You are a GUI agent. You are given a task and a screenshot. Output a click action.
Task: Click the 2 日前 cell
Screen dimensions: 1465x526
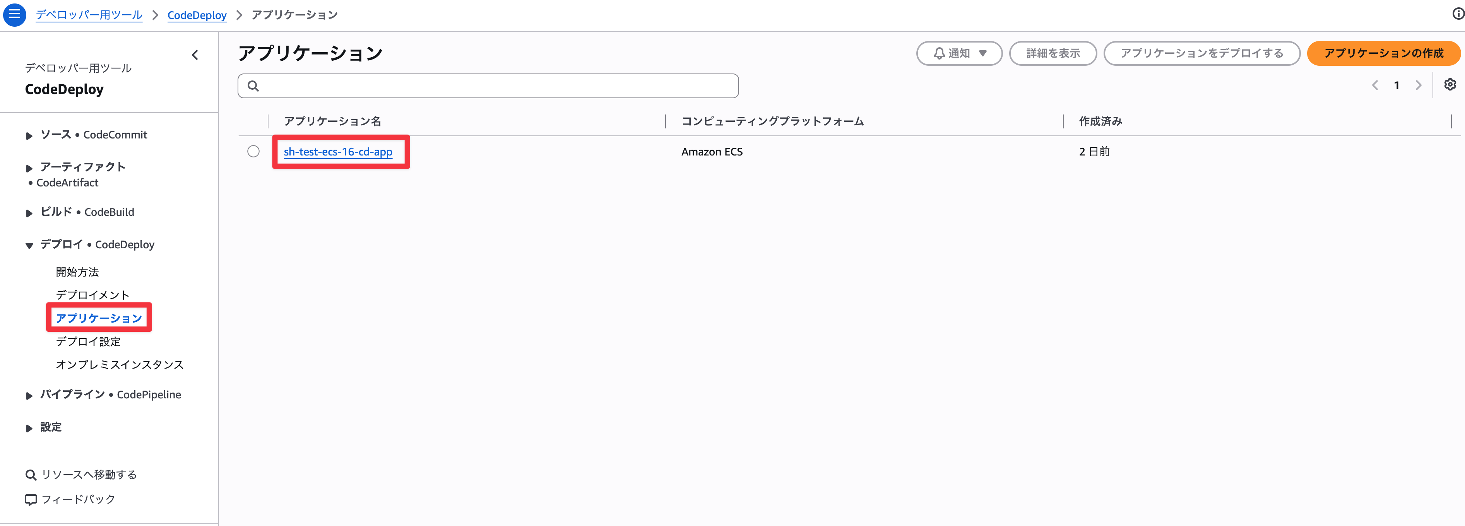(1094, 152)
